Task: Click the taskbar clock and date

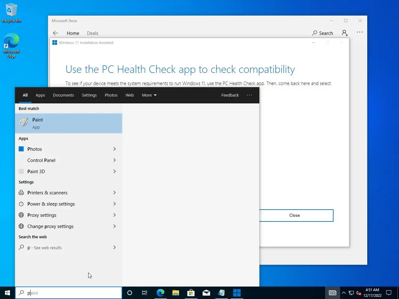Action: tap(372, 293)
